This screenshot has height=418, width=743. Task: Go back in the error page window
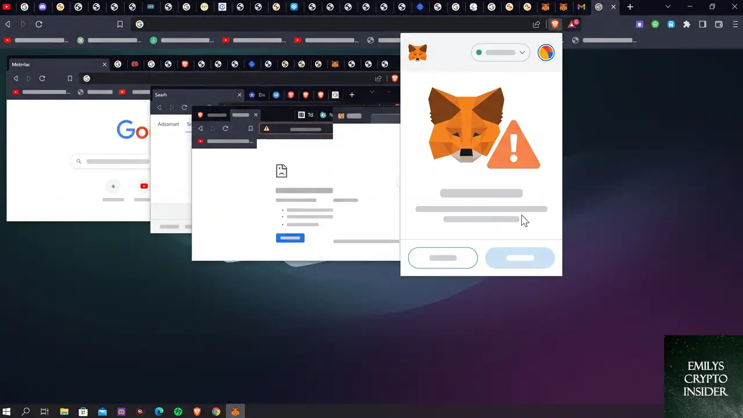(200, 128)
